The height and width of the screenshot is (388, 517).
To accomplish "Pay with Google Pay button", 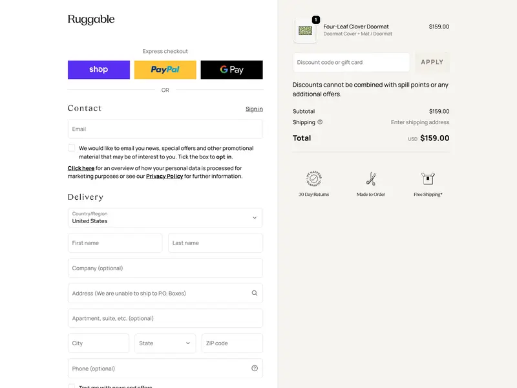I will [231, 70].
